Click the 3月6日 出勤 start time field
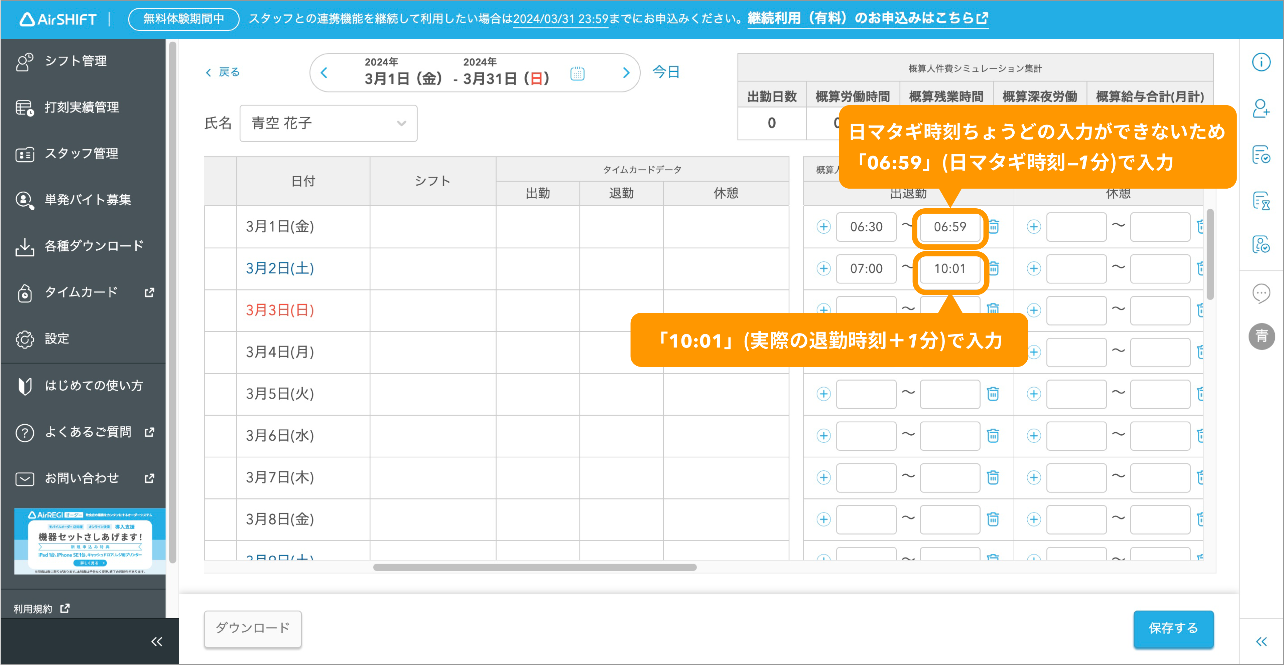Image resolution: width=1284 pixels, height=665 pixels. pyautogui.click(x=866, y=436)
